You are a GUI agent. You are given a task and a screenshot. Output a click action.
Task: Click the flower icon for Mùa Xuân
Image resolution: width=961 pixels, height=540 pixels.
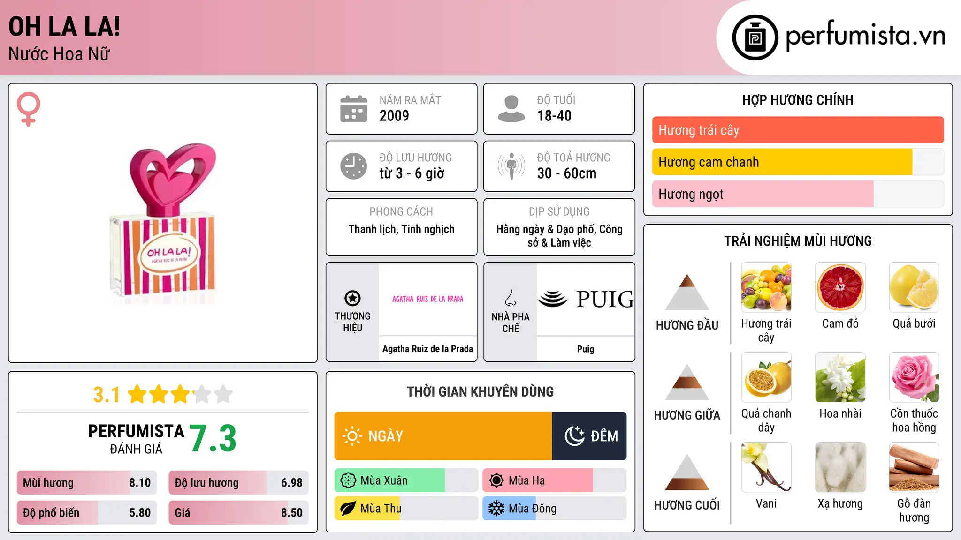click(x=348, y=480)
